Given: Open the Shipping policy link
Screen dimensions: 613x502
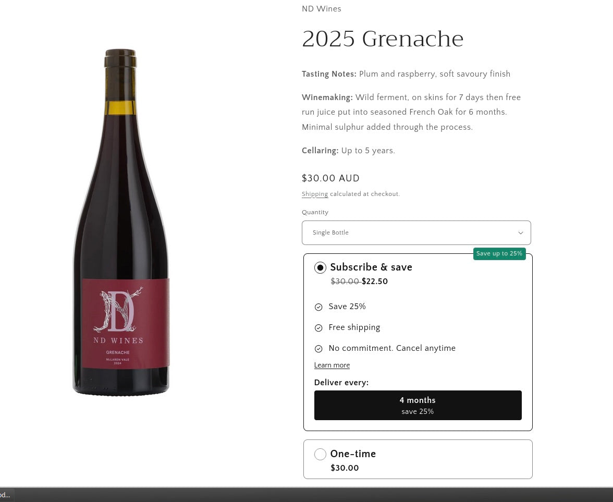Looking at the screenshot, I should tap(315, 194).
